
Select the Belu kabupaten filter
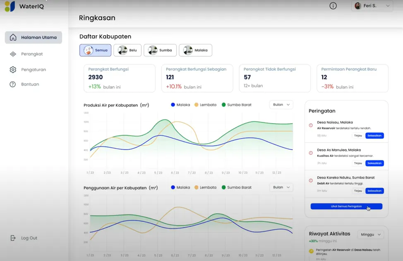pos(127,50)
